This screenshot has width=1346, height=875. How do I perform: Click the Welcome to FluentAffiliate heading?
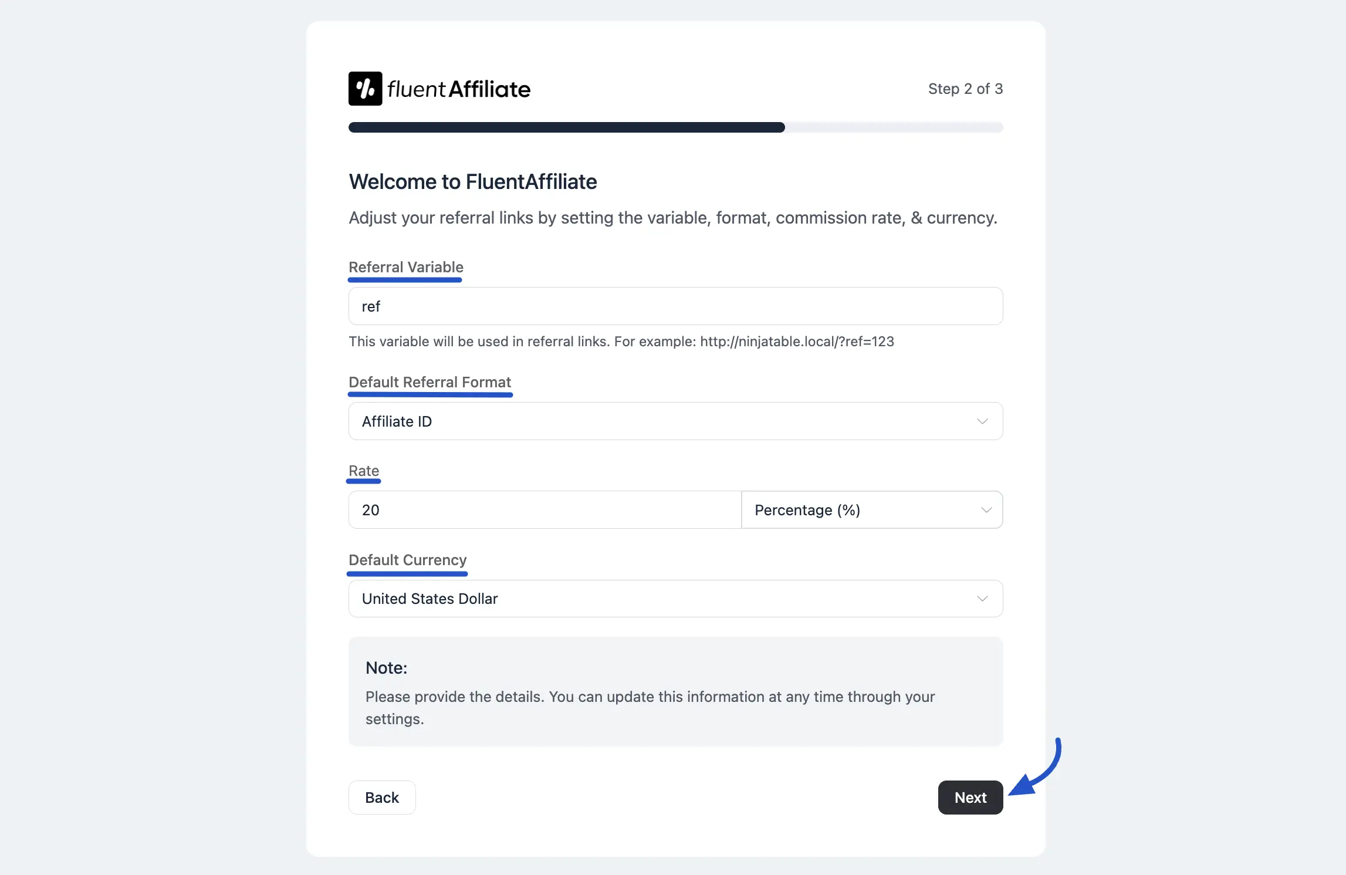click(x=472, y=182)
